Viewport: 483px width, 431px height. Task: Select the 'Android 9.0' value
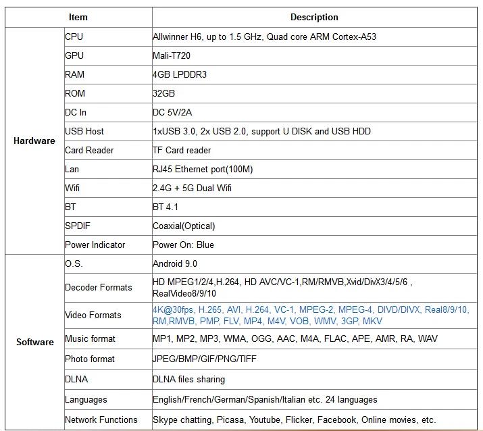[x=175, y=263]
